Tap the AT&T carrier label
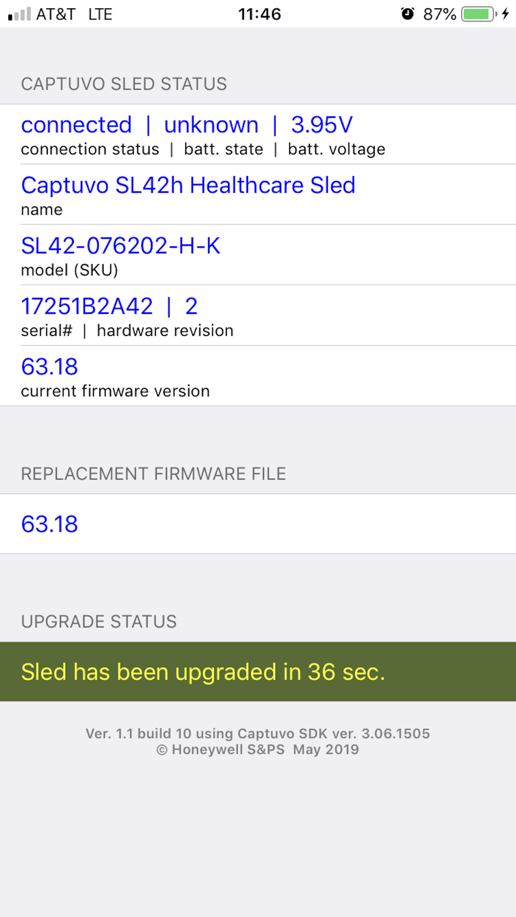 tap(56, 14)
